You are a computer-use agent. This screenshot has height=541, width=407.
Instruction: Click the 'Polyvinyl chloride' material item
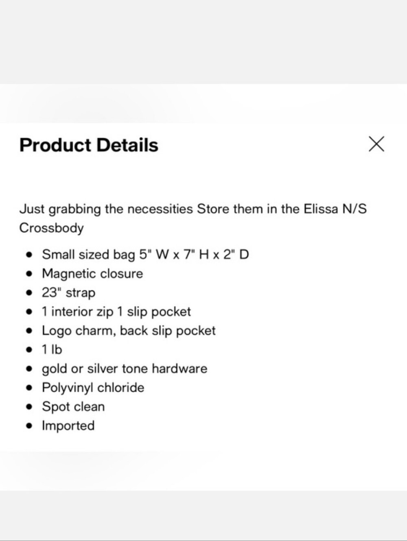click(93, 388)
